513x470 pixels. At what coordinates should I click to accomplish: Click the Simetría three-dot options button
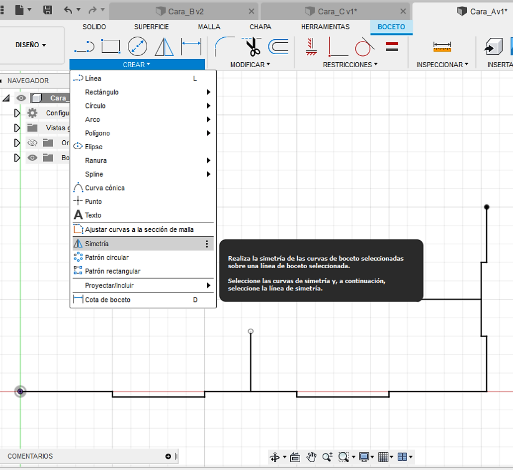pyautogui.click(x=207, y=244)
